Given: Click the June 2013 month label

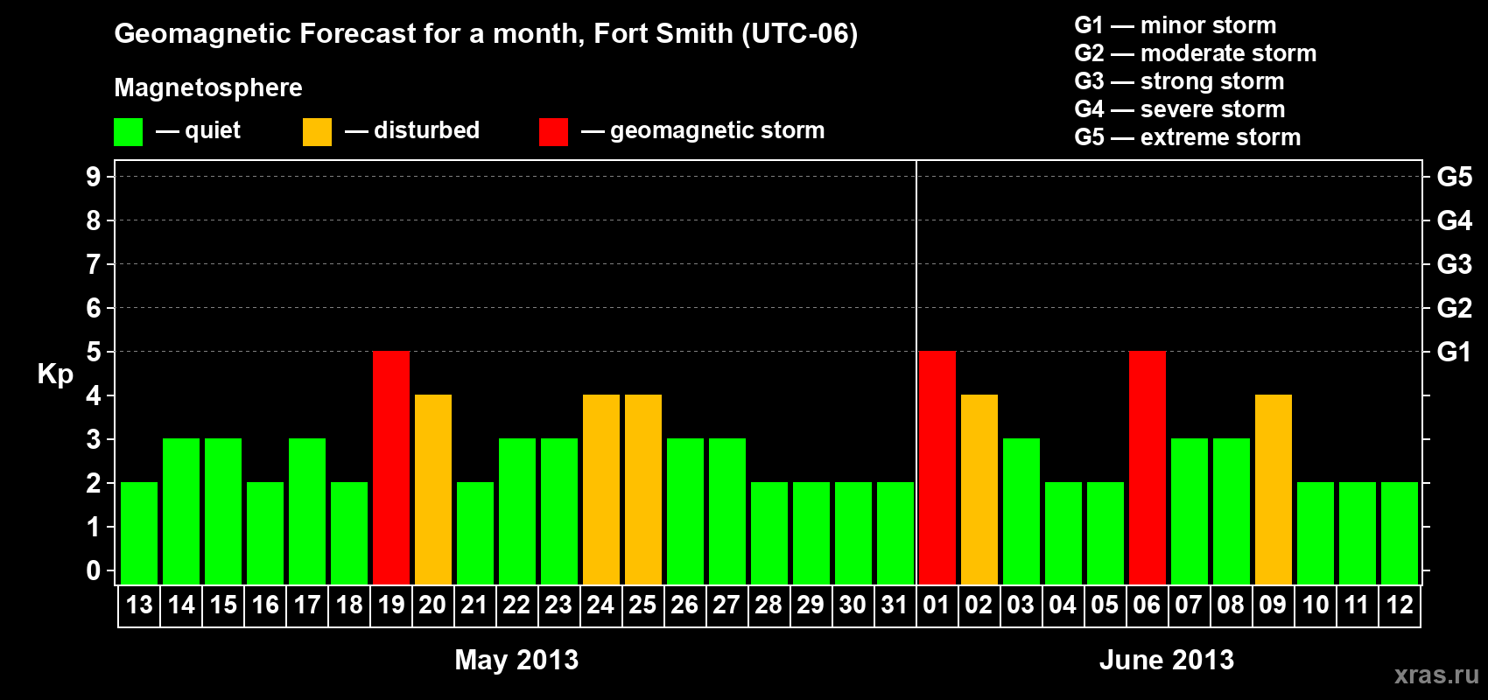Looking at the screenshot, I should pyautogui.click(x=1167, y=660).
